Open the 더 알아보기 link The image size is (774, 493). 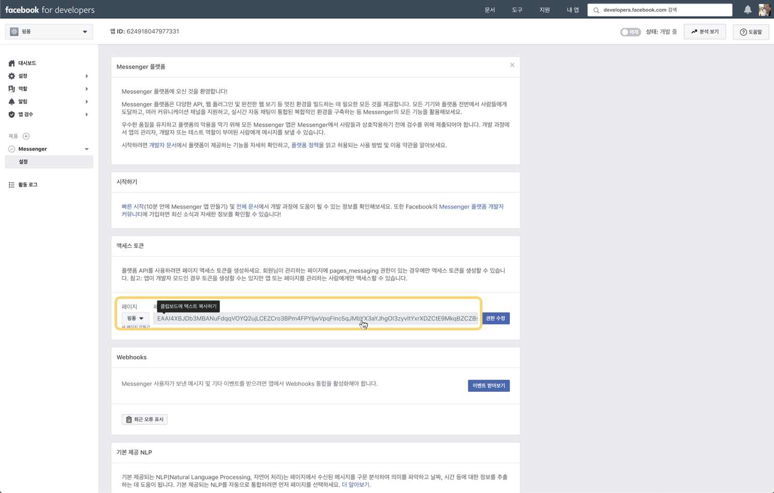tap(356, 485)
